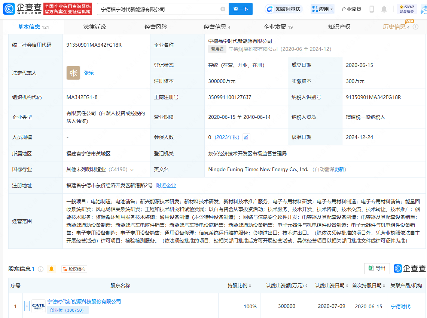The image size is (427, 318).
Task: Expand shareholder row with plus button
Action: 27,306
